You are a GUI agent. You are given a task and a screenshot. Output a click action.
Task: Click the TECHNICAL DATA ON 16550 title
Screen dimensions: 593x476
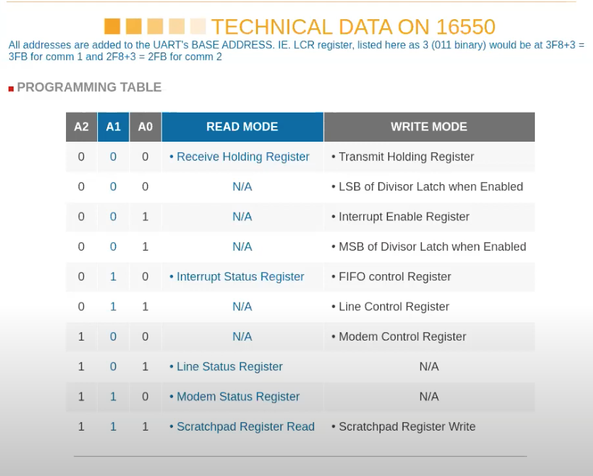tap(353, 27)
